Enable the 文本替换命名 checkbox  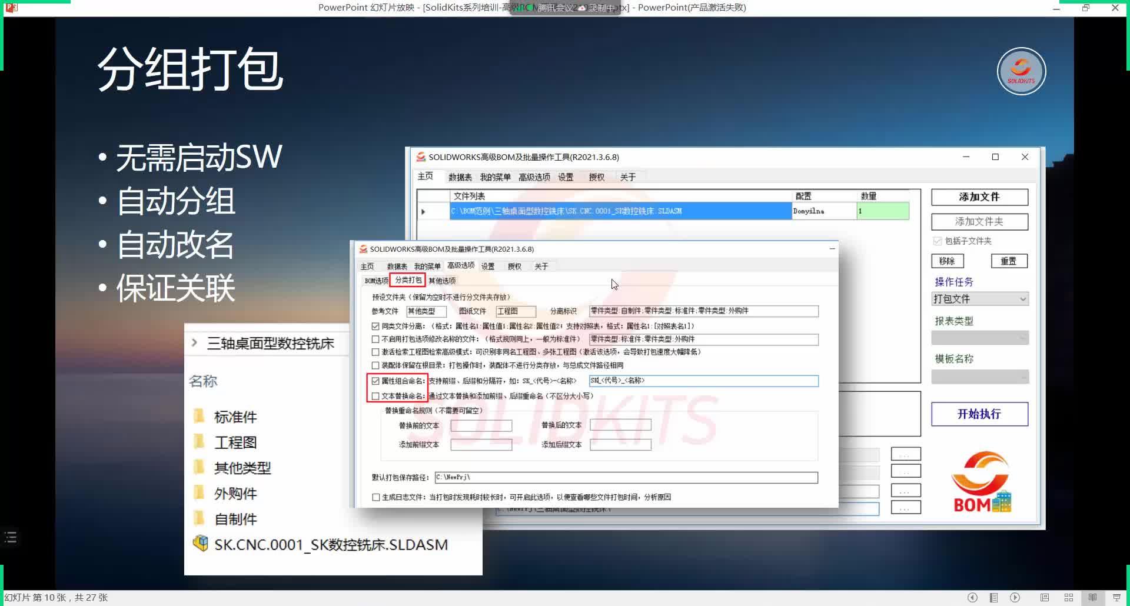pyautogui.click(x=377, y=396)
